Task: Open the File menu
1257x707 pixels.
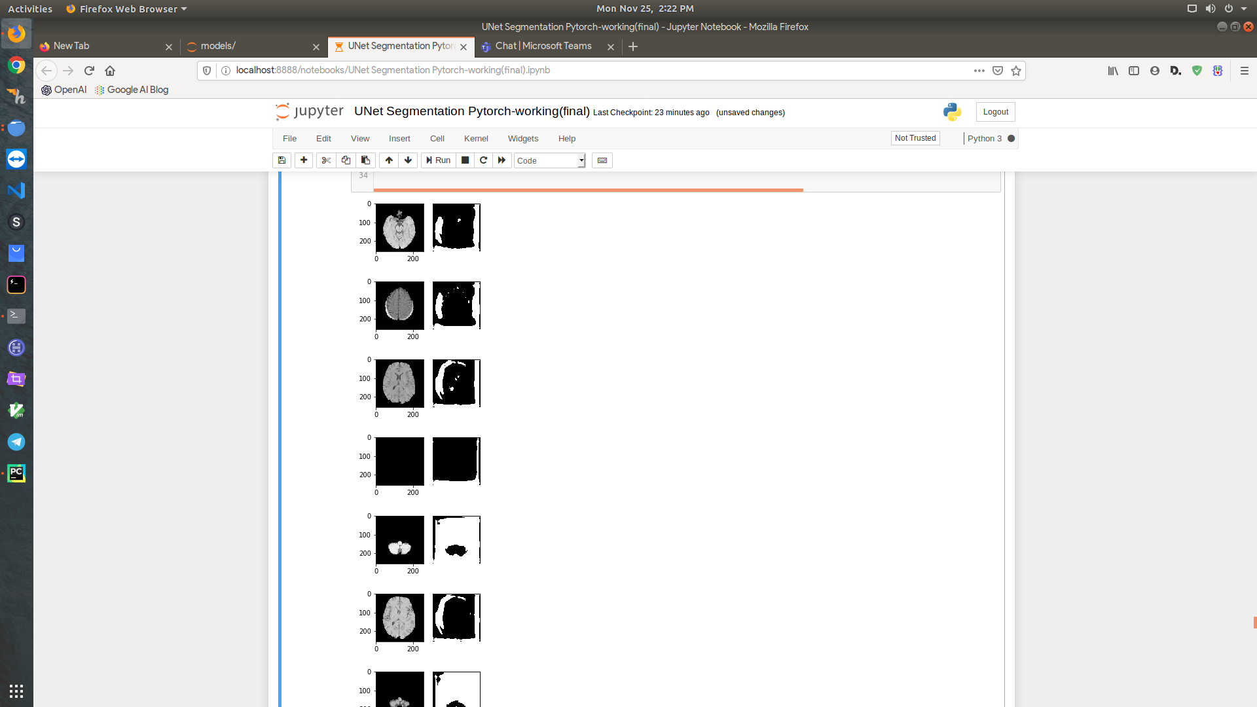Action: click(289, 139)
